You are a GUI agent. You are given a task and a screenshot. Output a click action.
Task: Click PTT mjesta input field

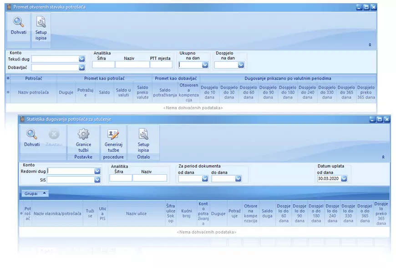click(161, 65)
